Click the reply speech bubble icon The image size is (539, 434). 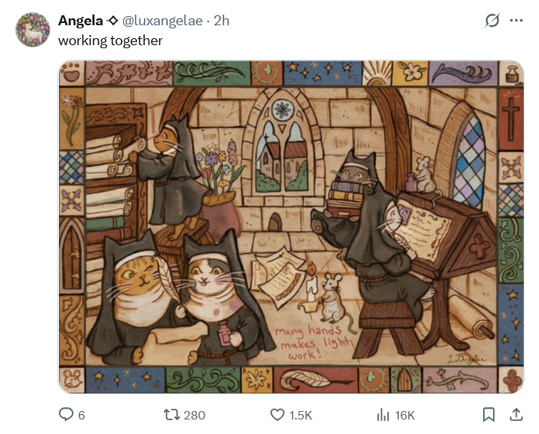[66, 415]
